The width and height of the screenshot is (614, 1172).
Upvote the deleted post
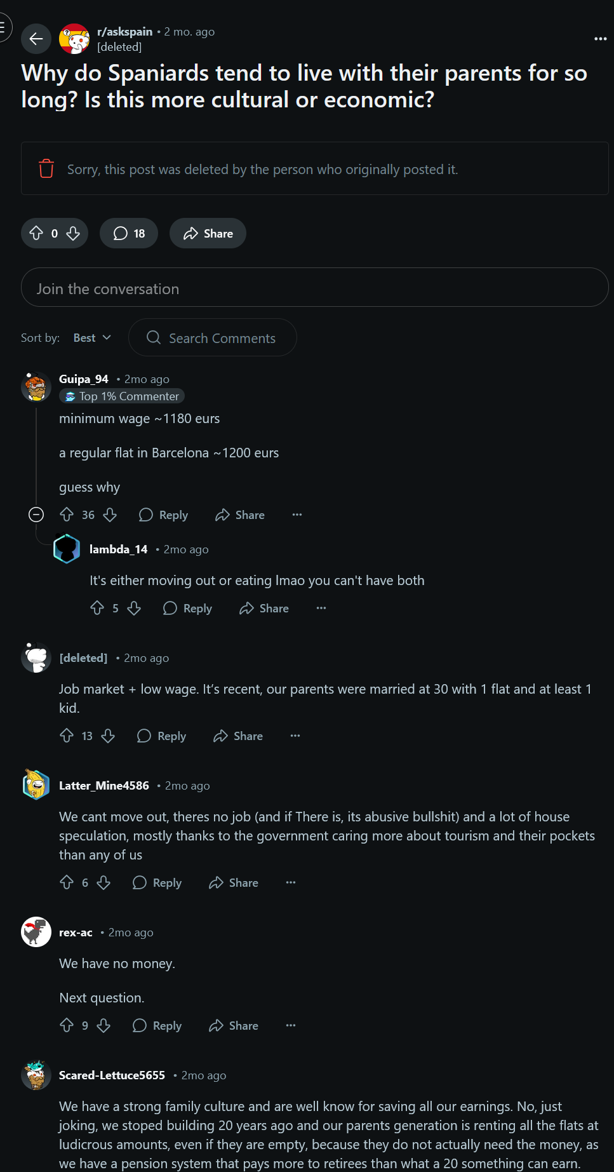pyautogui.click(x=37, y=233)
